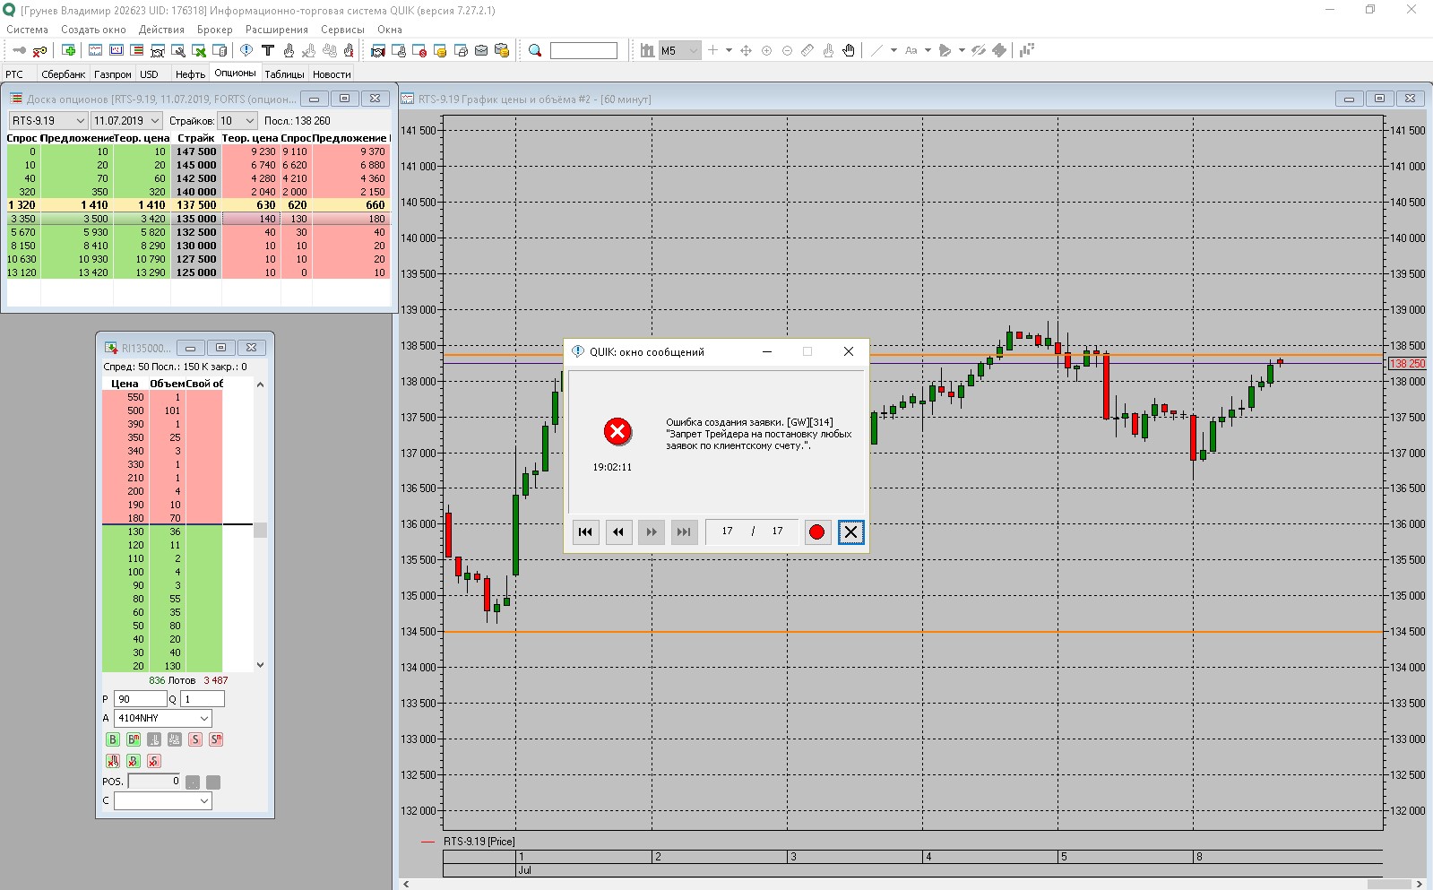This screenshot has width=1433, height=890.
Task: Select the 135 000 strike row in option board
Action: [198, 219]
